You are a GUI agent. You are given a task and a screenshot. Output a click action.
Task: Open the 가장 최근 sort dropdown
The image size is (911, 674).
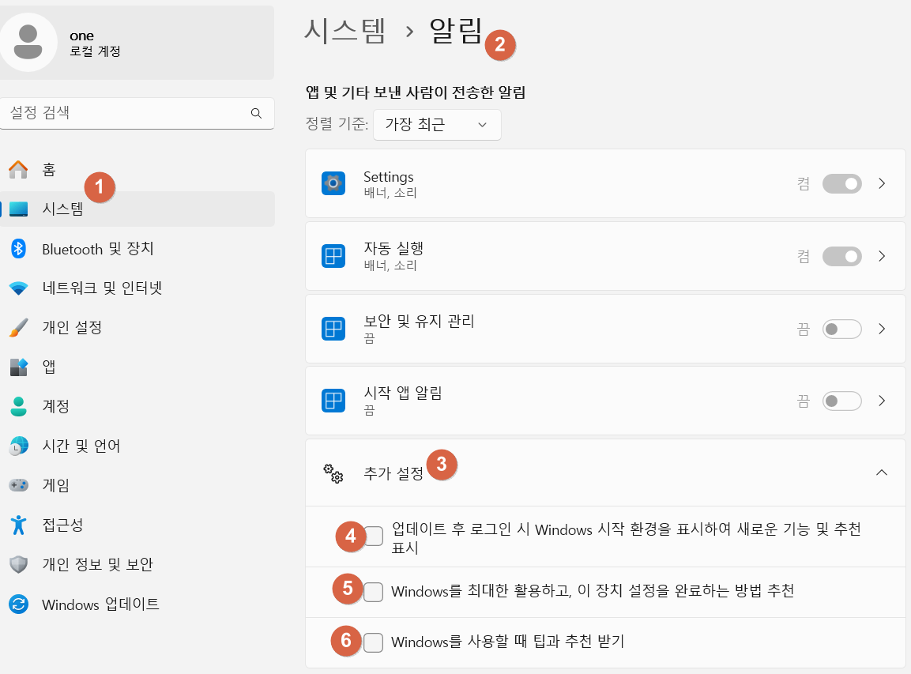coord(437,125)
